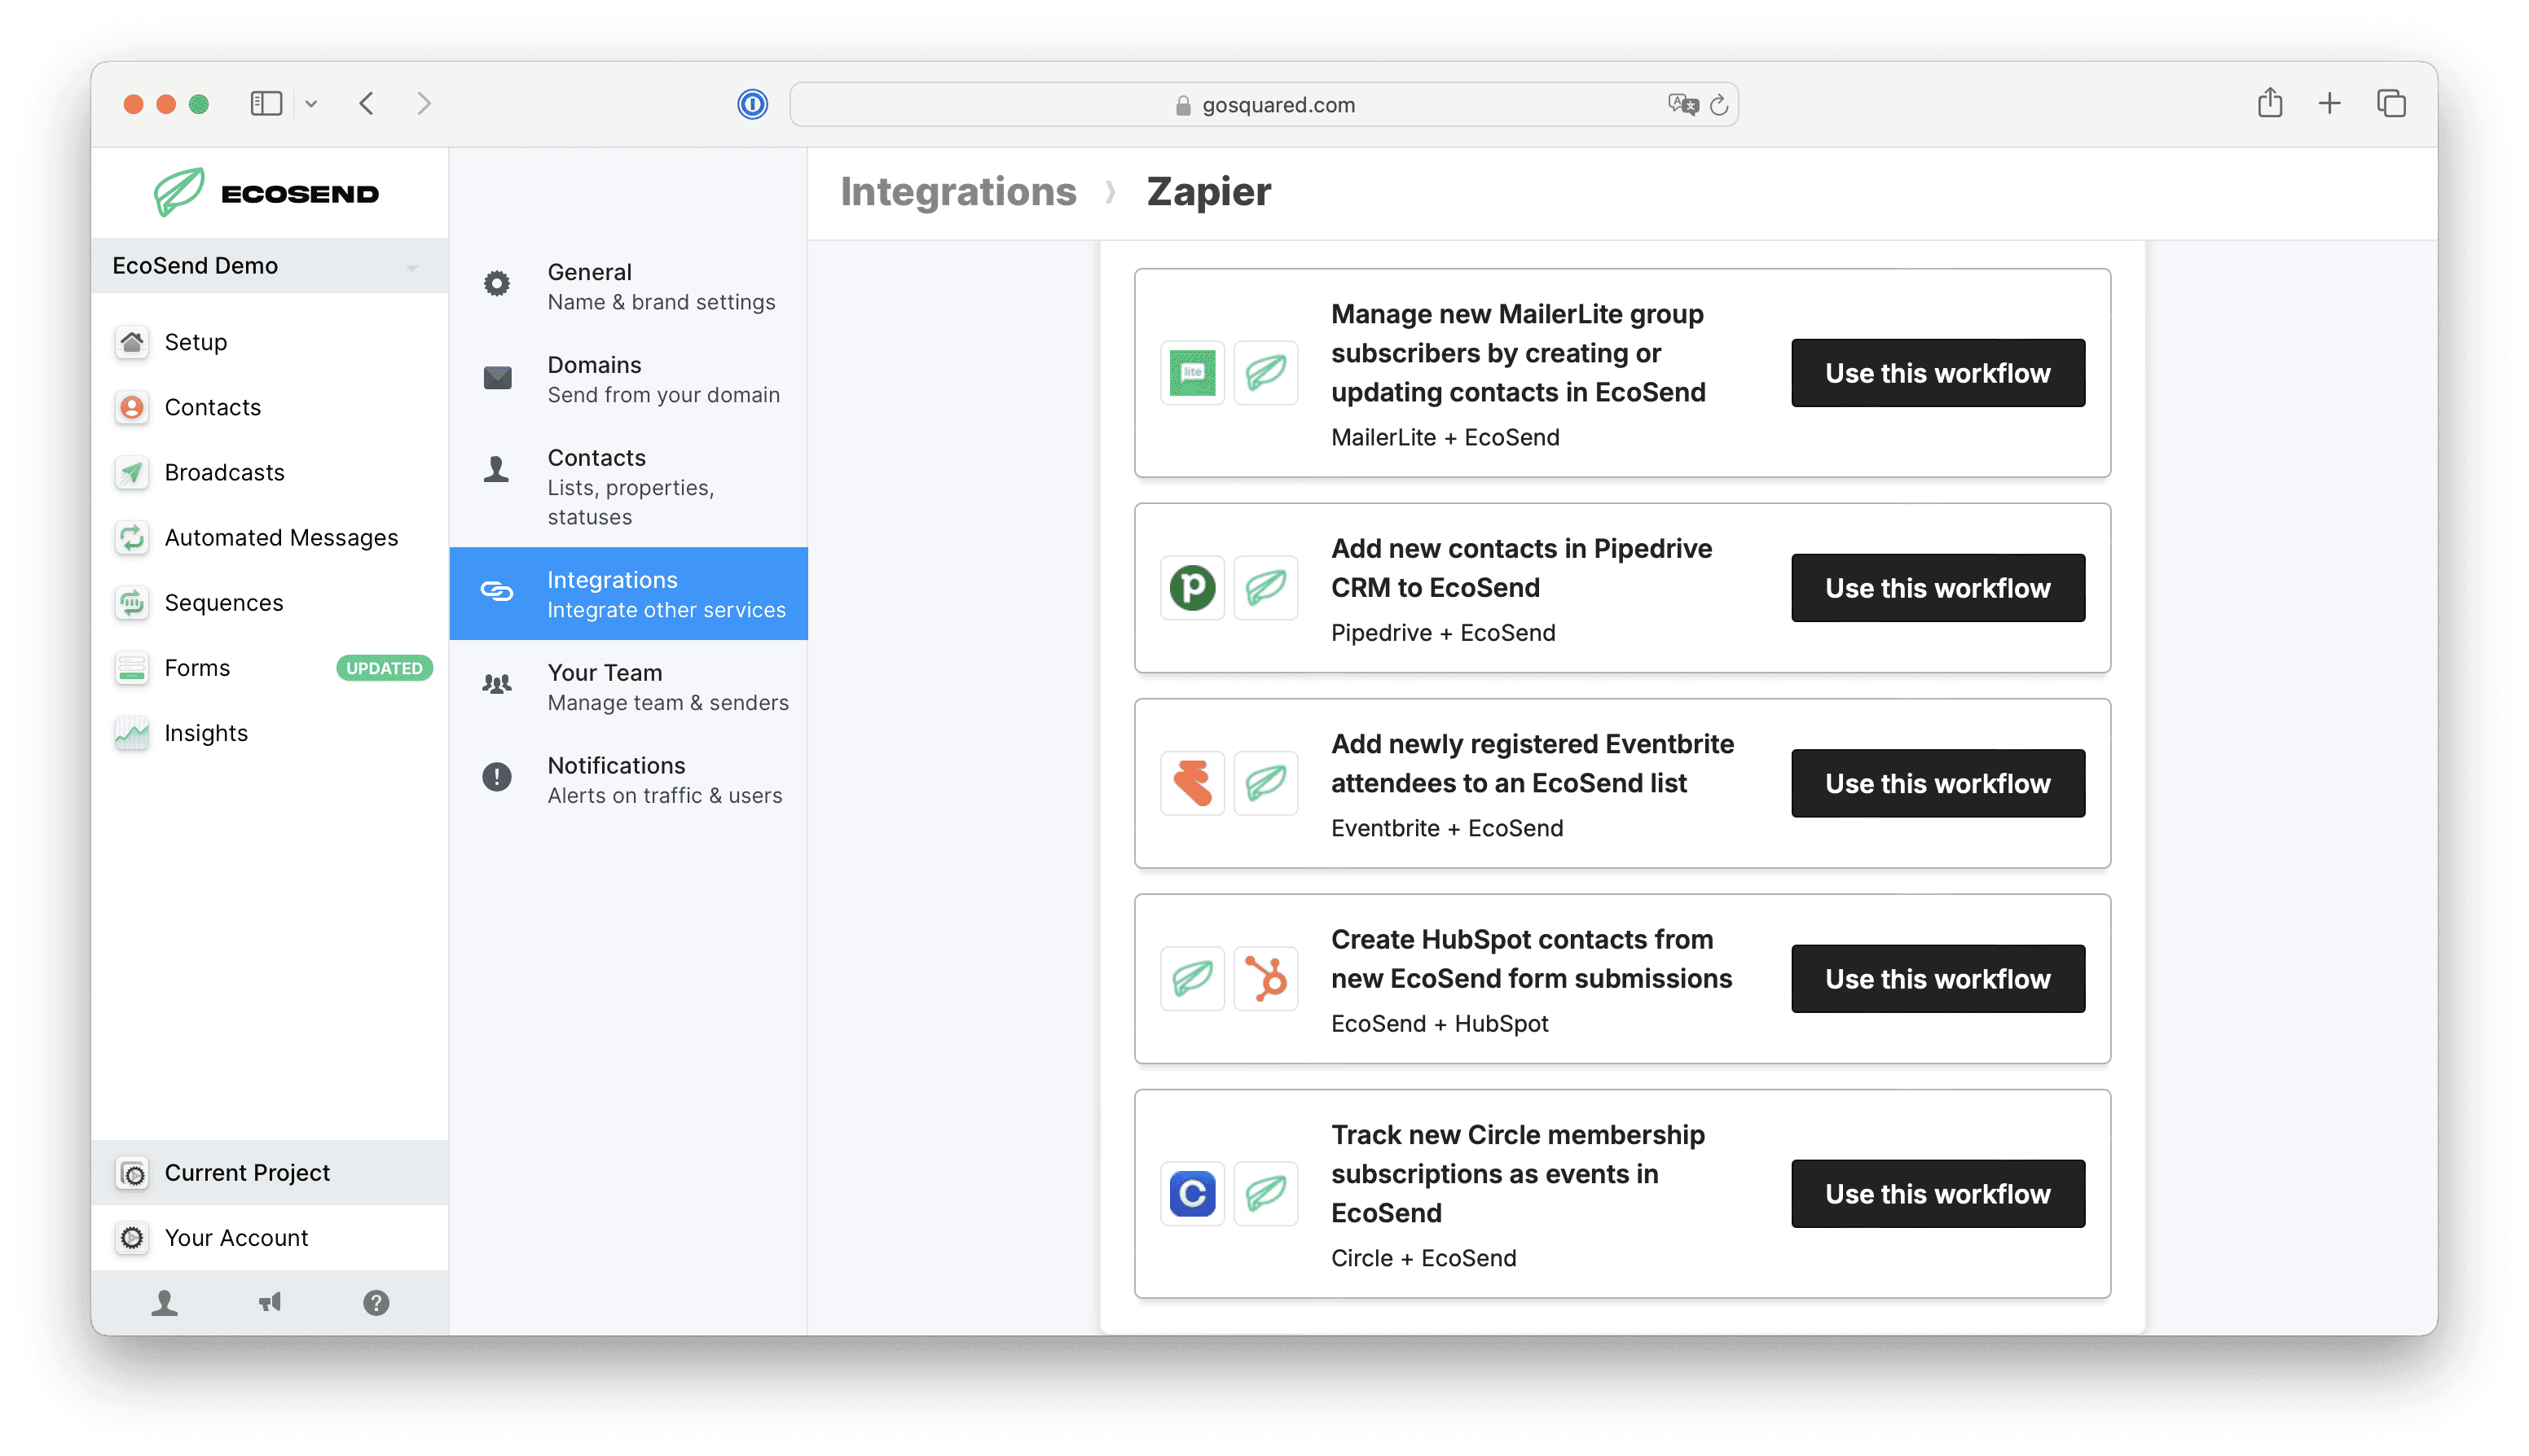
Task: Go forward in Safari history
Action: (x=424, y=103)
